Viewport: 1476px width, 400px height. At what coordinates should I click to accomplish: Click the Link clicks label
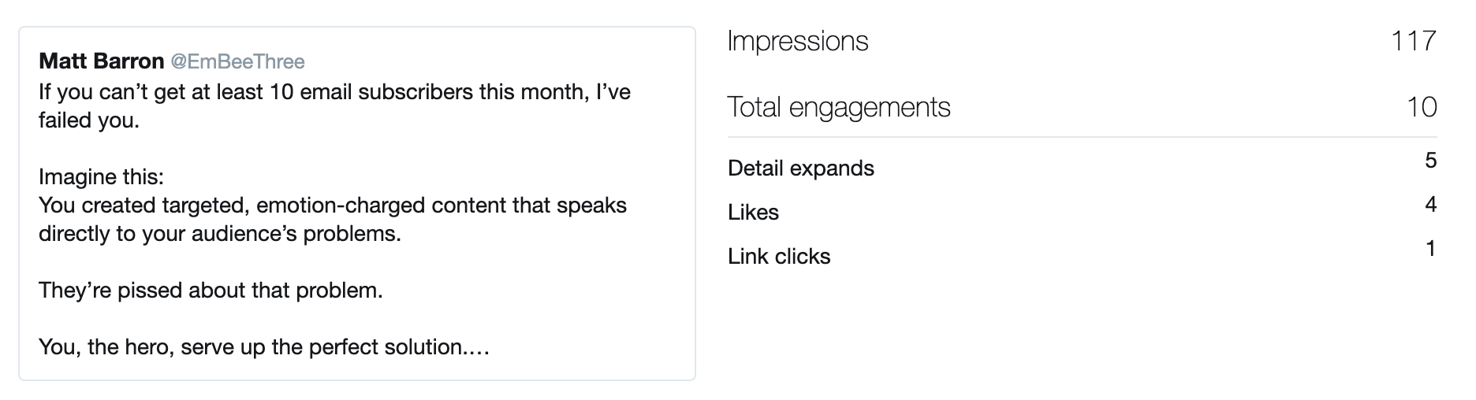tap(779, 257)
